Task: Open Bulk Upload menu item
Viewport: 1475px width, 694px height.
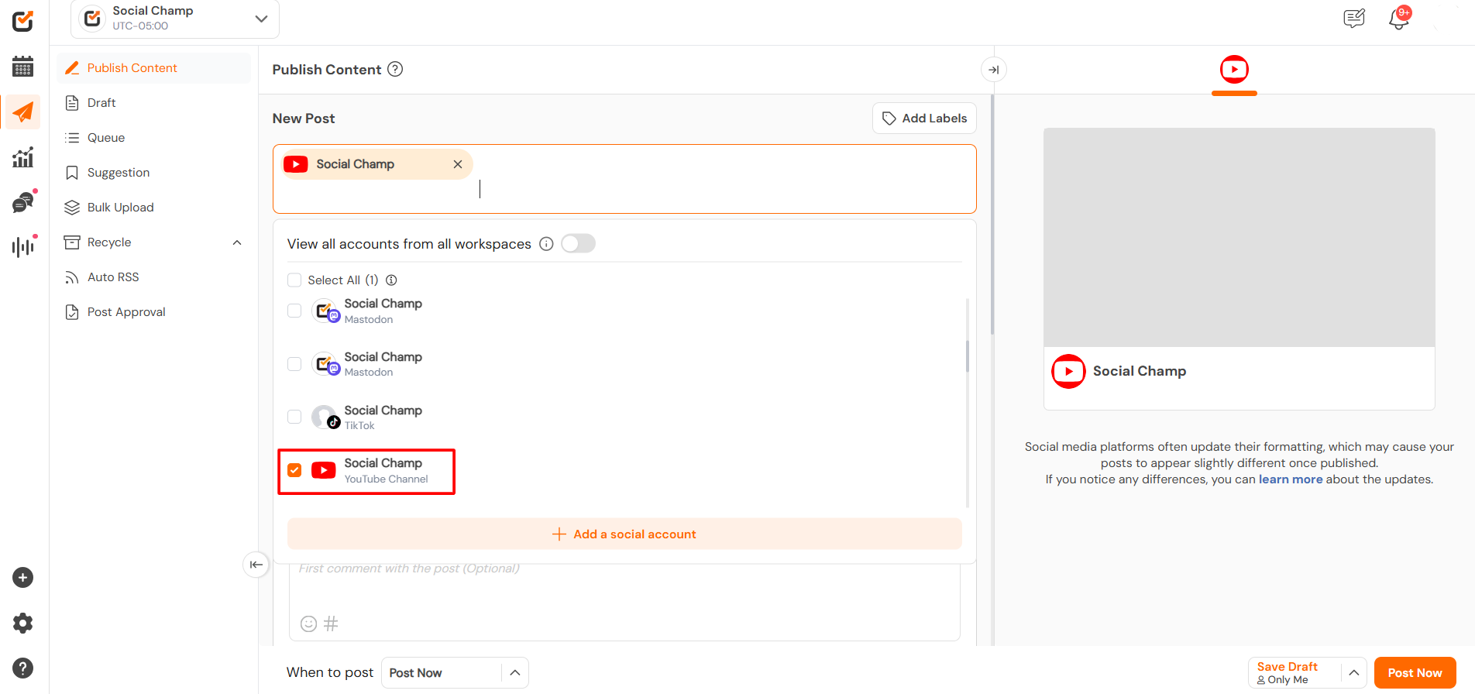Action: 120,208
